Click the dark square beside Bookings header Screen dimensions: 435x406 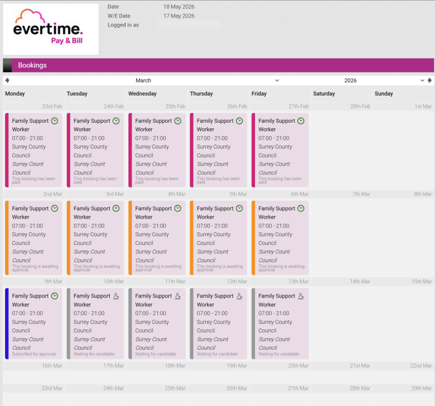coord(7,65)
